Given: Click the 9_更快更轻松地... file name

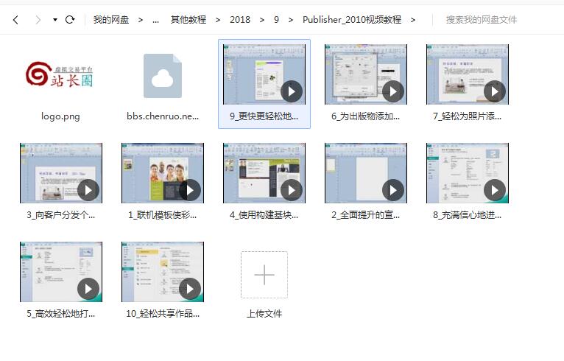Looking at the screenshot, I should (x=264, y=116).
